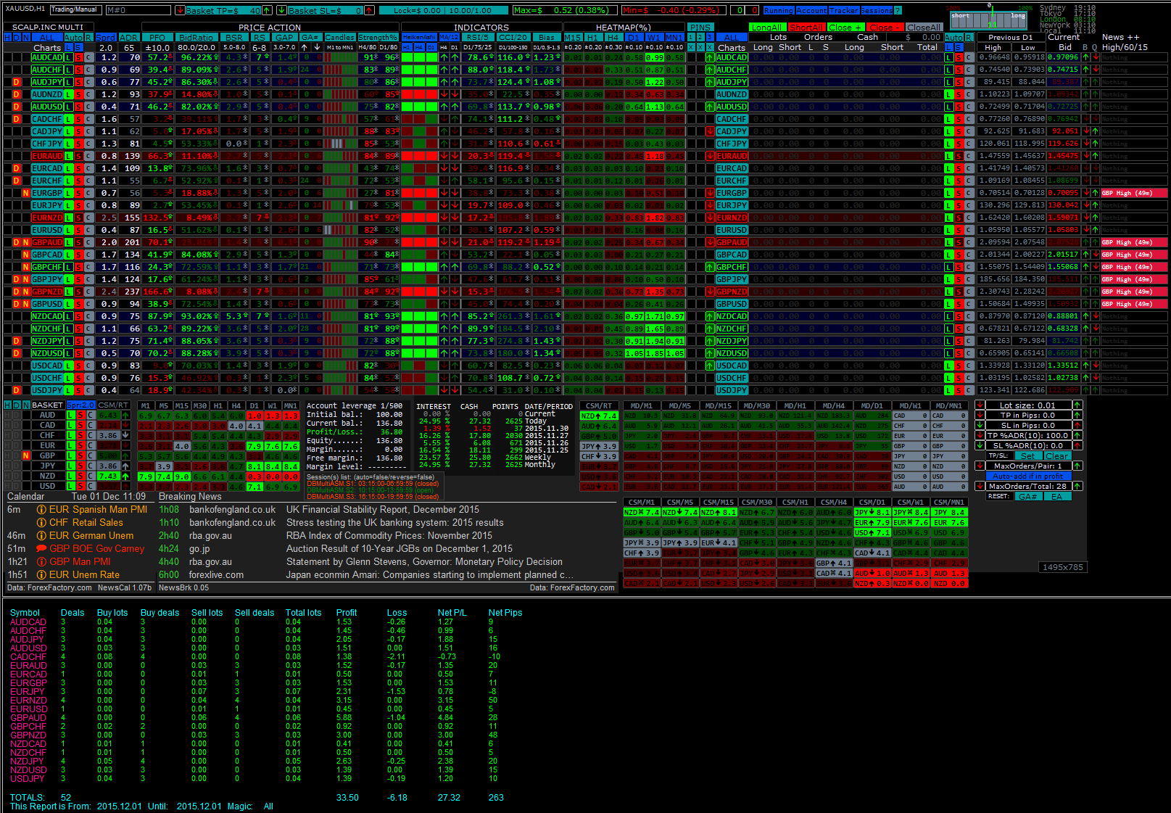This screenshot has width=1171, height=813.
Task: Select the Strength% column header
Action: (x=378, y=37)
